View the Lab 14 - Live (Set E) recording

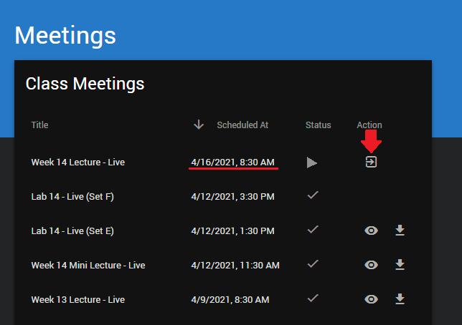pos(371,231)
